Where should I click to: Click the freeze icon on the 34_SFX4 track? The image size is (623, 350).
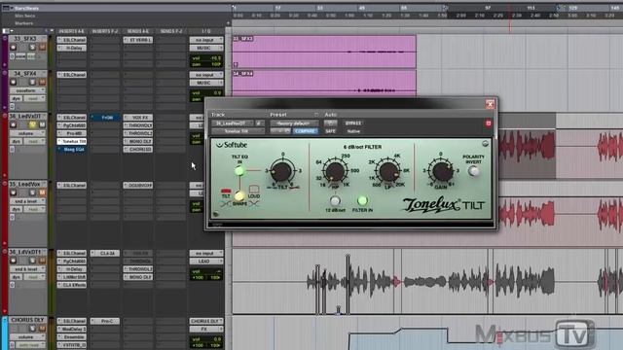[13, 106]
